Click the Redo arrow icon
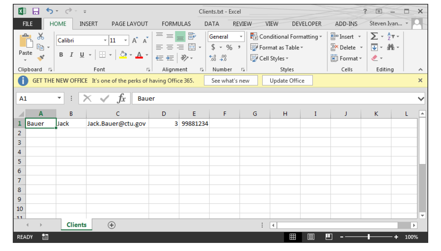 pos(69,11)
